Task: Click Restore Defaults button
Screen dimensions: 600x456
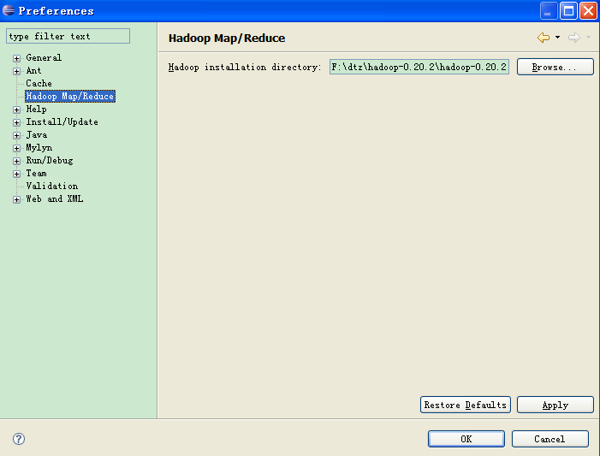Action: [x=466, y=405]
